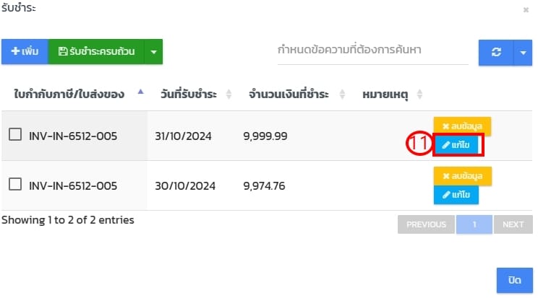Sort by invoice number column arrow
Screen dimensions: 538x298
coord(140,93)
